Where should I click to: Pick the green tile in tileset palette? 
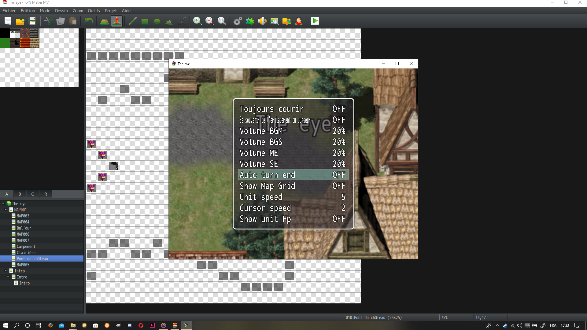point(5,43)
